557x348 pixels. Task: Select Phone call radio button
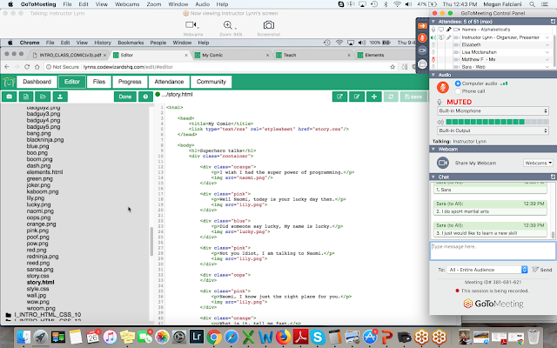click(x=458, y=91)
